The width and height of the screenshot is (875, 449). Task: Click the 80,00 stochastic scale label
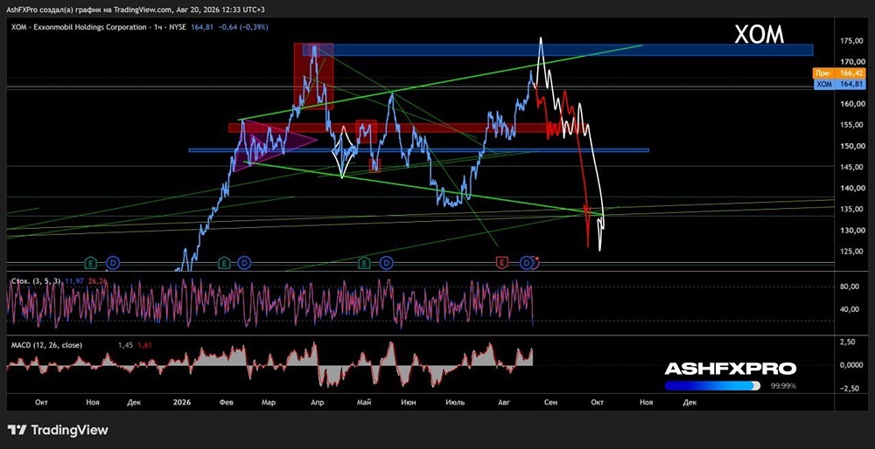pyautogui.click(x=850, y=287)
